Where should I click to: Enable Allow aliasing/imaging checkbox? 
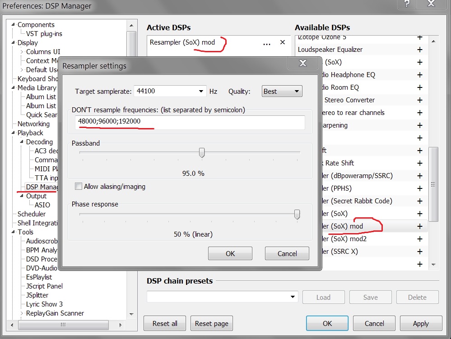coord(78,187)
